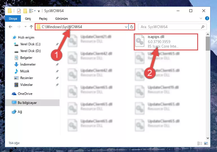Go back with the Back arrow
The image size is (217, 152).
[10, 27]
